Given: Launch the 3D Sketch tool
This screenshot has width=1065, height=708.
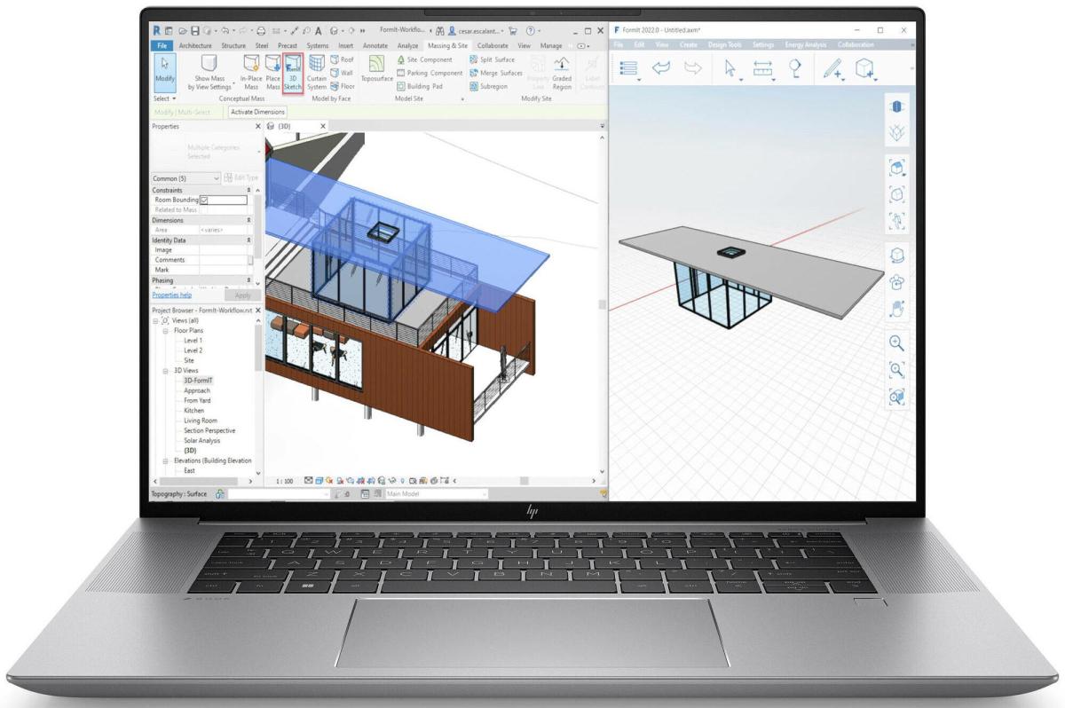Looking at the screenshot, I should [294, 73].
